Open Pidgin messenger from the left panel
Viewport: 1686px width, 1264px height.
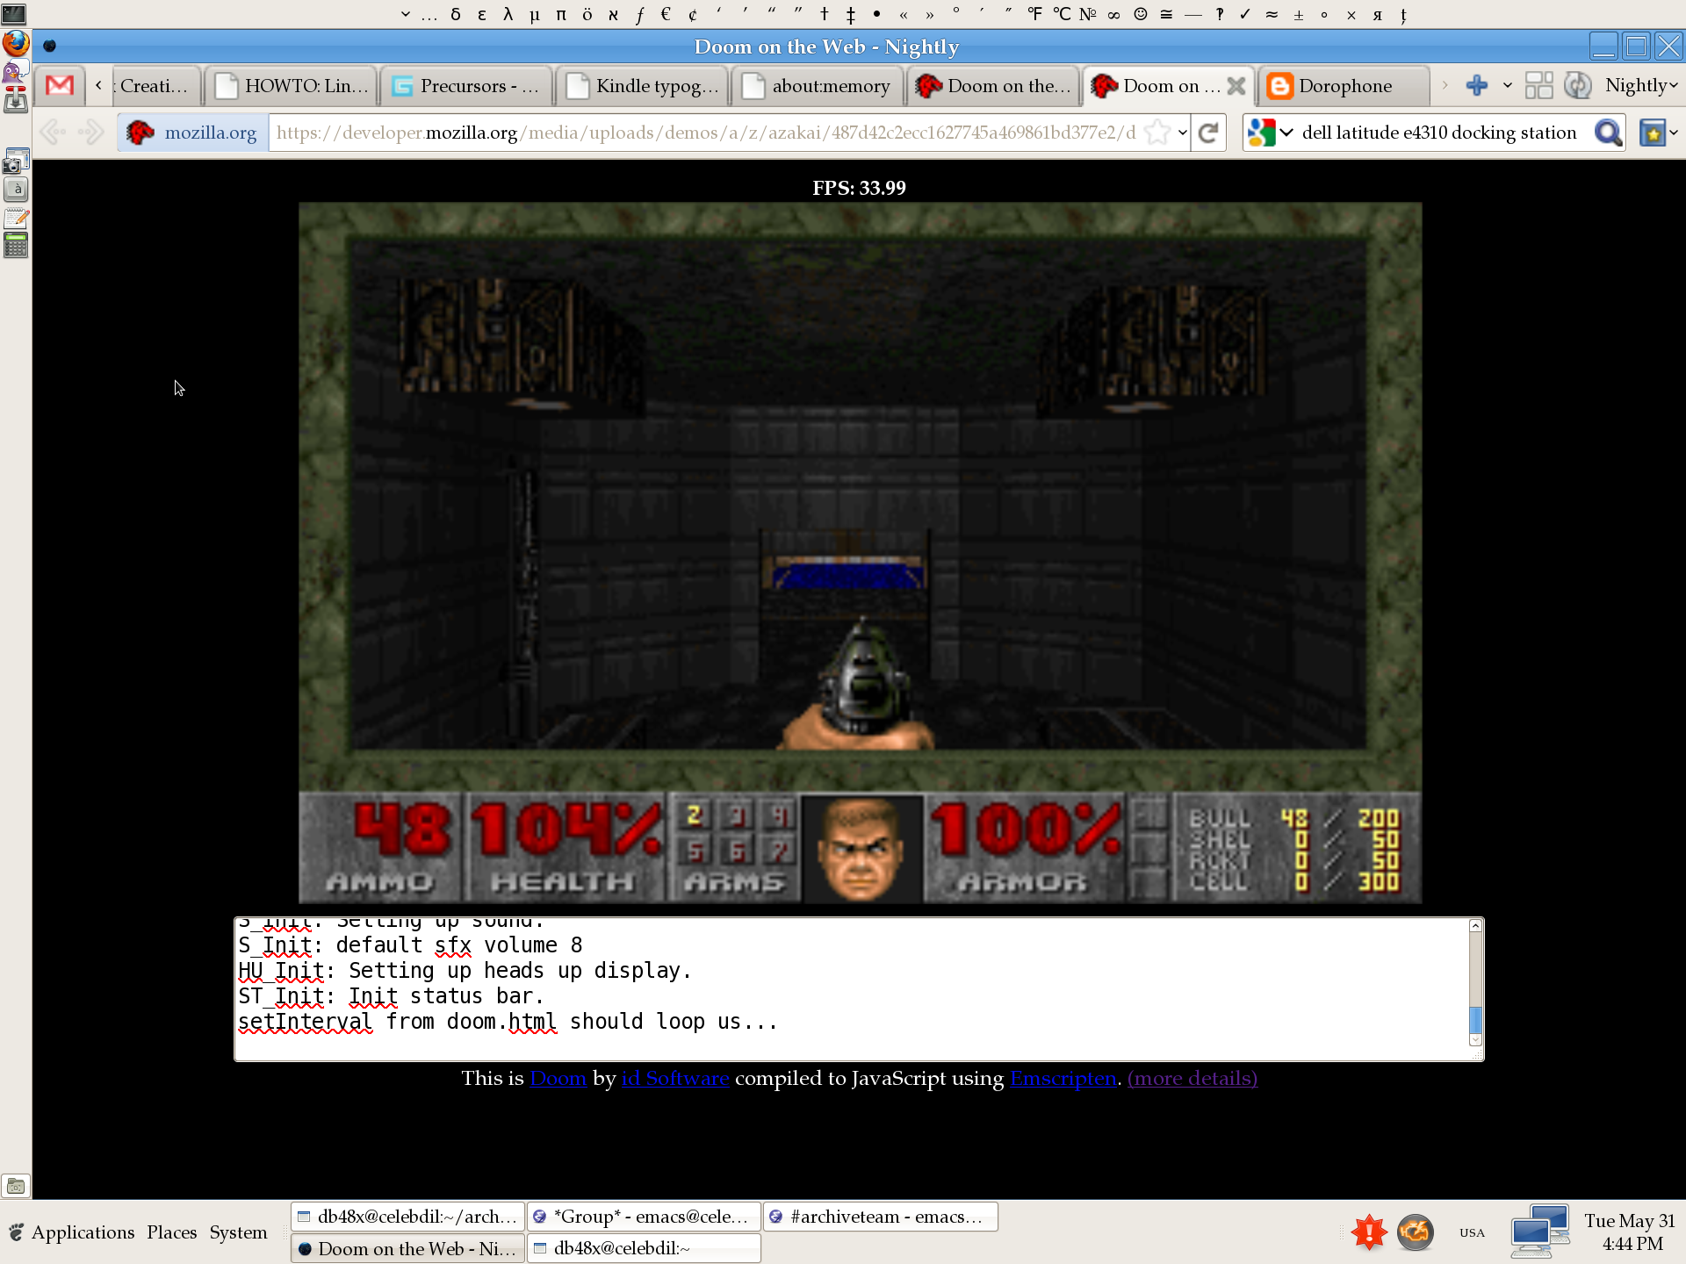point(14,73)
